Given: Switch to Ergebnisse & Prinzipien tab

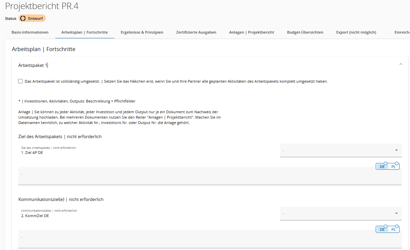Looking at the screenshot, I should click(142, 32).
